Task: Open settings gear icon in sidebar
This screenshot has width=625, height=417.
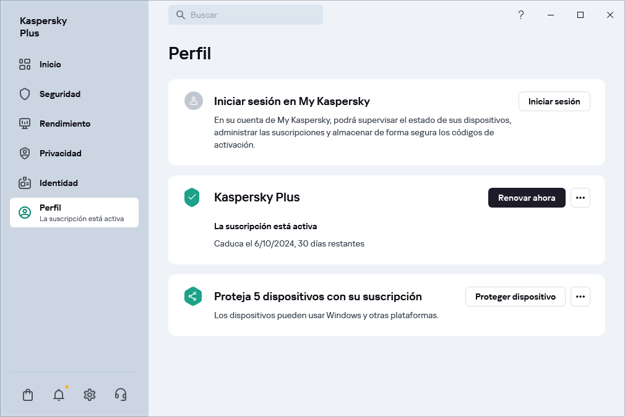Action: pos(90,395)
